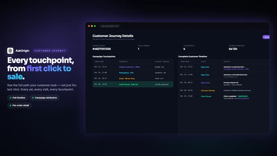Click the Campaign attribution pill
This screenshot has height=156, width=277.
[x=45, y=98]
